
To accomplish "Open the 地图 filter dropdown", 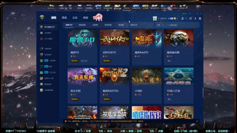I will pyautogui.click(x=160, y=25).
